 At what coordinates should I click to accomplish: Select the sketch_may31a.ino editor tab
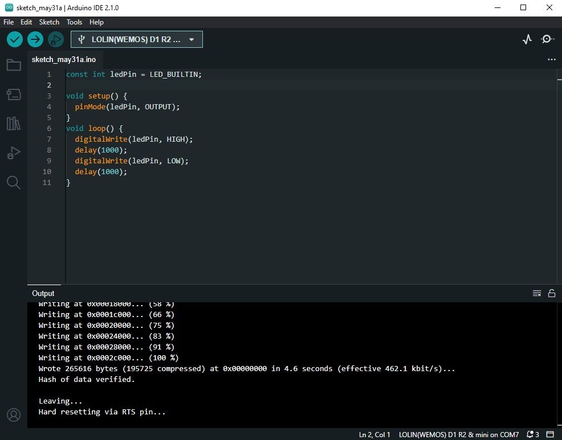click(x=64, y=59)
